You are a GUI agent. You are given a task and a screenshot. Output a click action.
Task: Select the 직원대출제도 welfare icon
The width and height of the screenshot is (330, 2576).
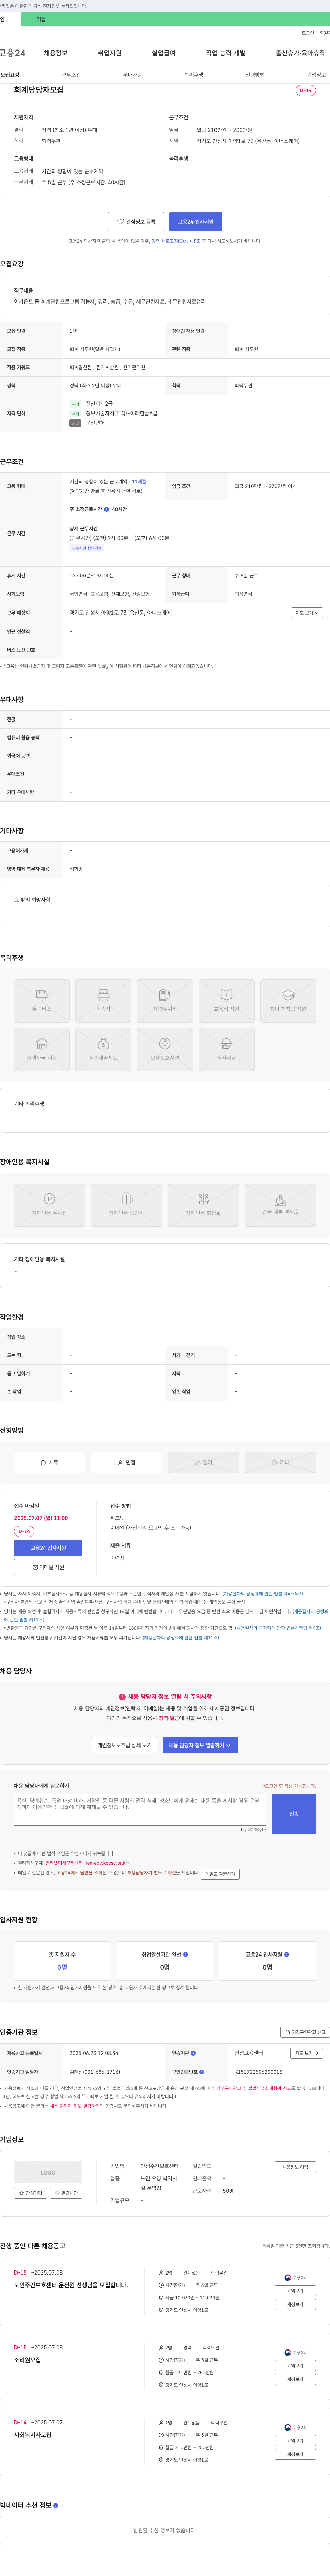click(x=103, y=1050)
